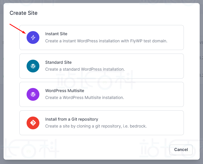Choose Install from a Git repository title
This screenshot has width=203, height=164.
pyautogui.click(x=72, y=119)
